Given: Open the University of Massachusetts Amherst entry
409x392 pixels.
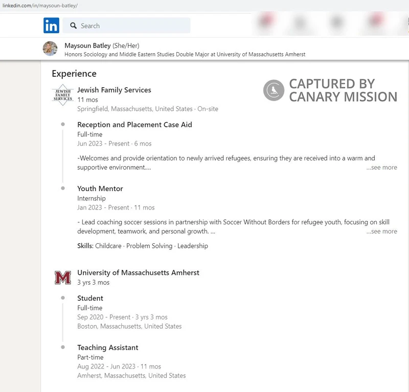Looking at the screenshot, I should [138, 272].
